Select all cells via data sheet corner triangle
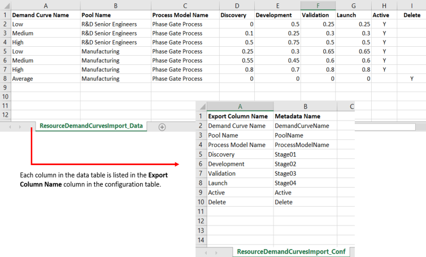 (x=6, y=6)
